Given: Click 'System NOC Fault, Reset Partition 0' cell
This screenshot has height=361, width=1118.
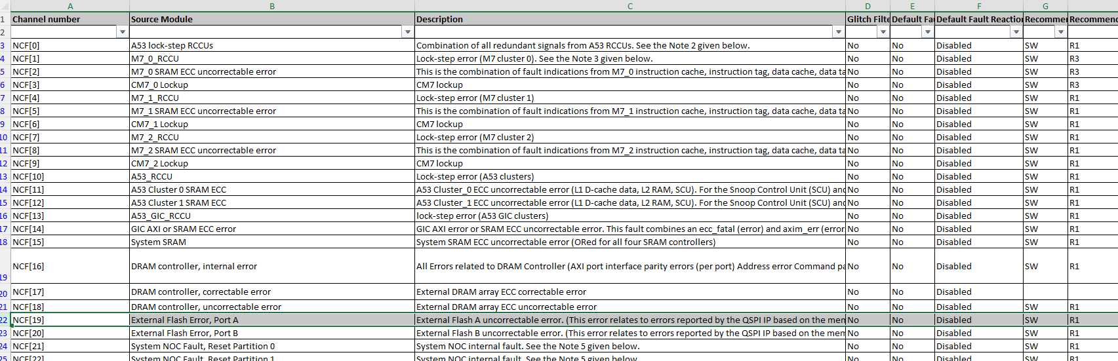Looking at the screenshot, I should [x=272, y=346].
